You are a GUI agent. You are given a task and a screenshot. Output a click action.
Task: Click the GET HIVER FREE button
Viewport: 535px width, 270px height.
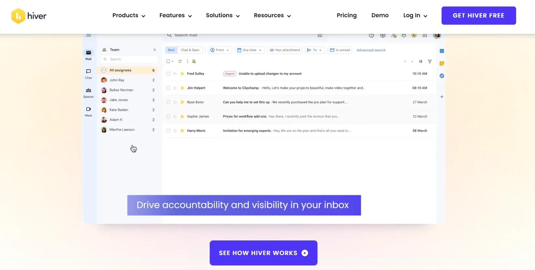pos(479,16)
